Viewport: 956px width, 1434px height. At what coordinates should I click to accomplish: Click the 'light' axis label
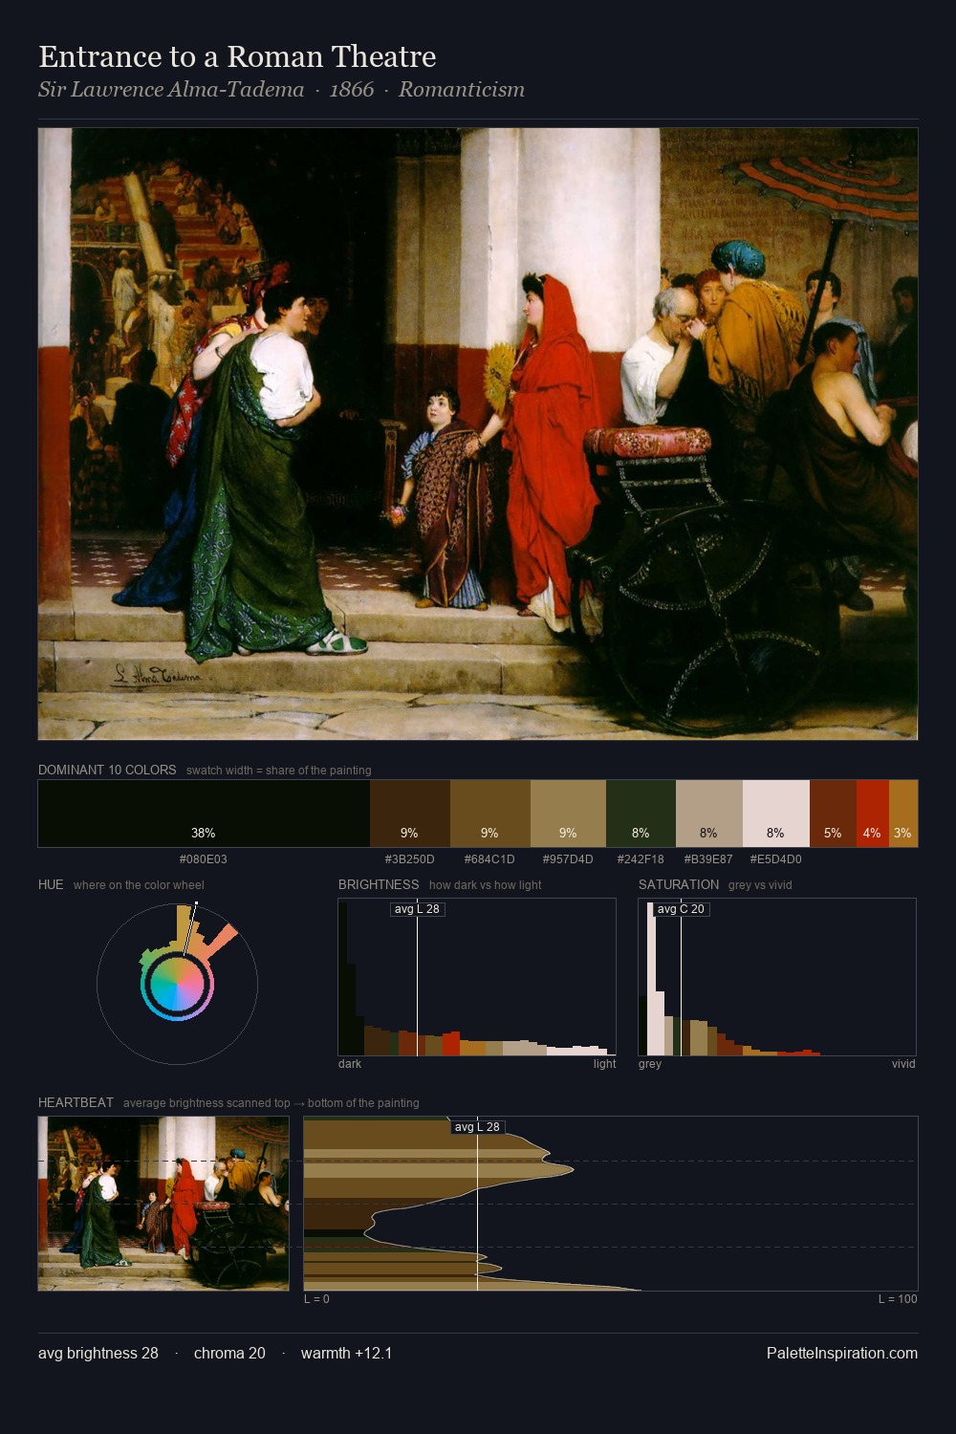(605, 1064)
